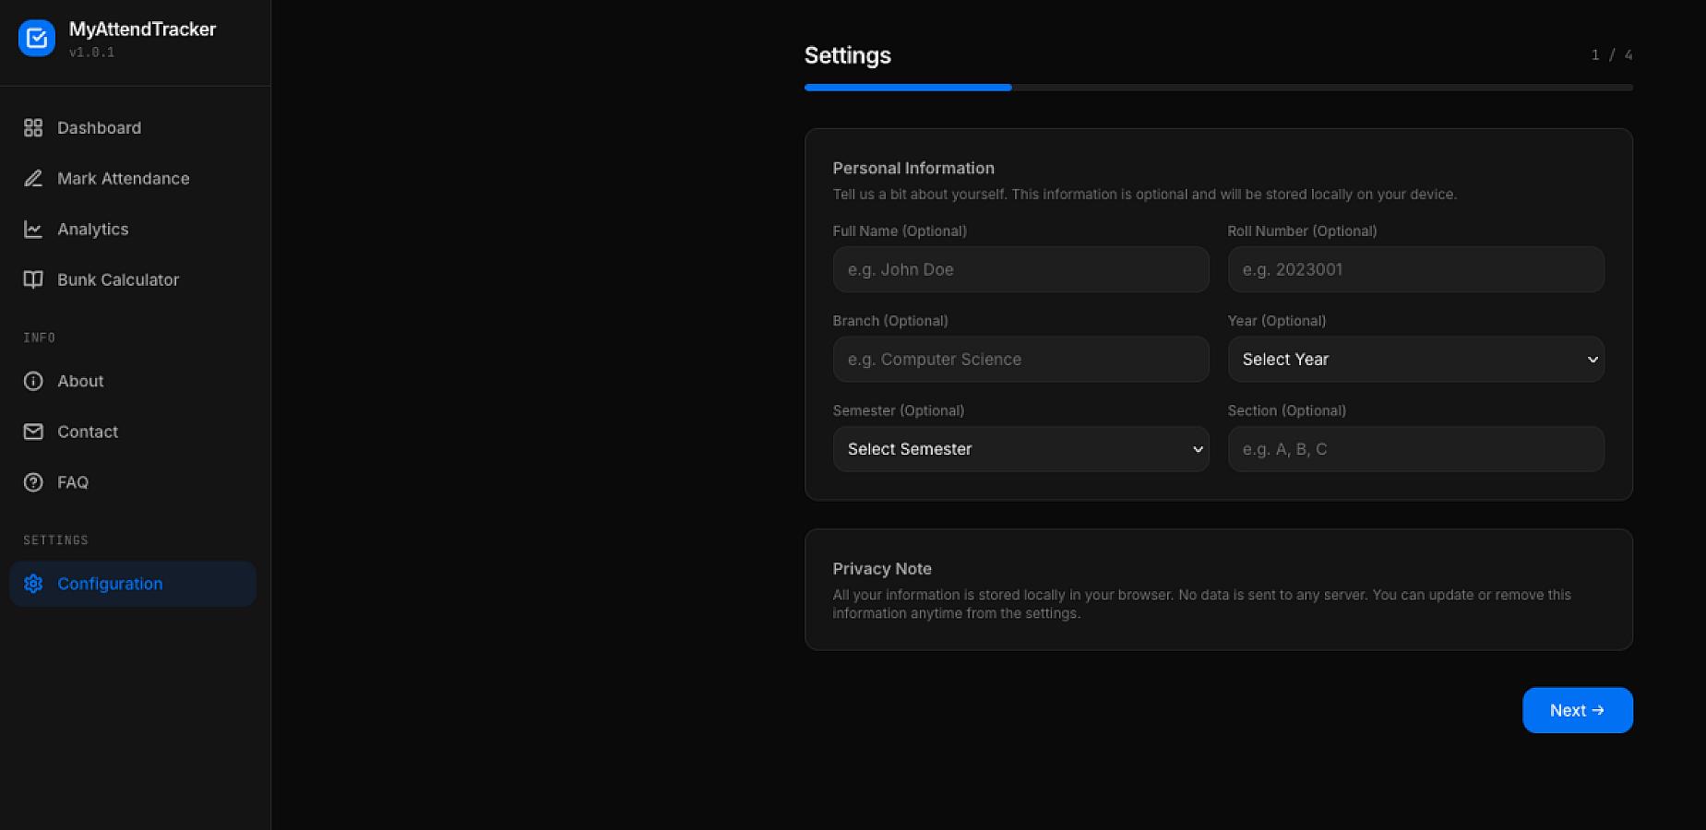Click the Privacy Note heading

(x=882, y=569)
